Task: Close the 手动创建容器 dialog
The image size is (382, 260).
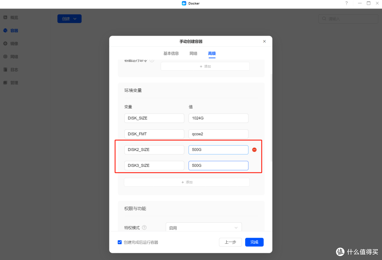Action: (x=264, y=41)
